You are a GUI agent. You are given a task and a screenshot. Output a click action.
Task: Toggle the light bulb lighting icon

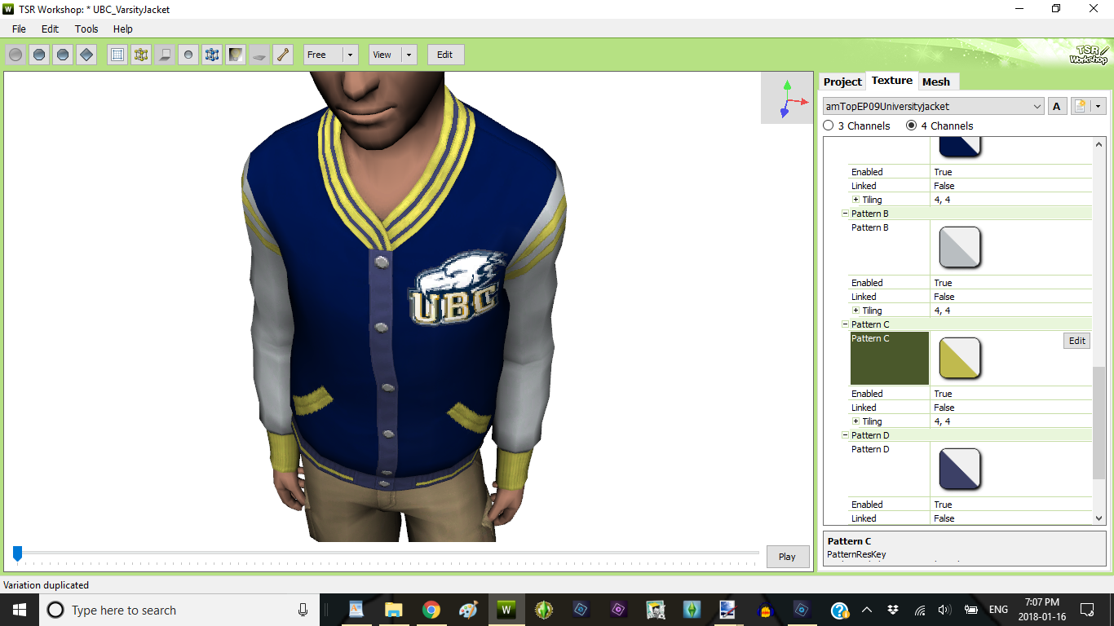click(x=236, y=55)
